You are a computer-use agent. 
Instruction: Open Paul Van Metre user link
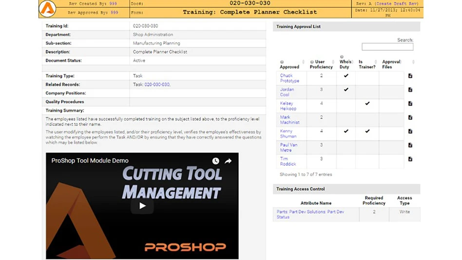(x=289, y=147)
